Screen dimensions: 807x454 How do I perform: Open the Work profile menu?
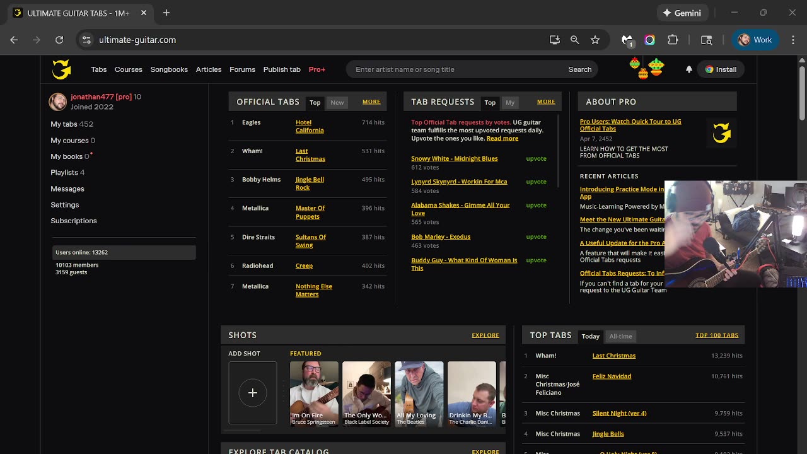(755, 40)
